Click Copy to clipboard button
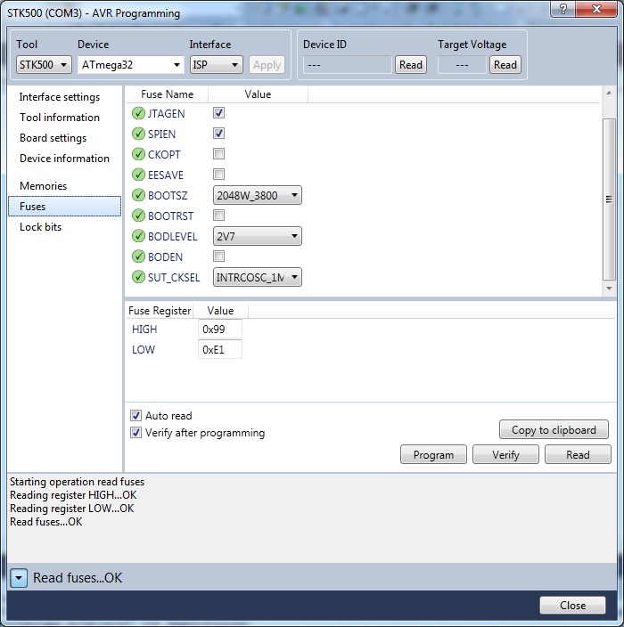This screenshot has width=624, height=627. click(554, 430)
